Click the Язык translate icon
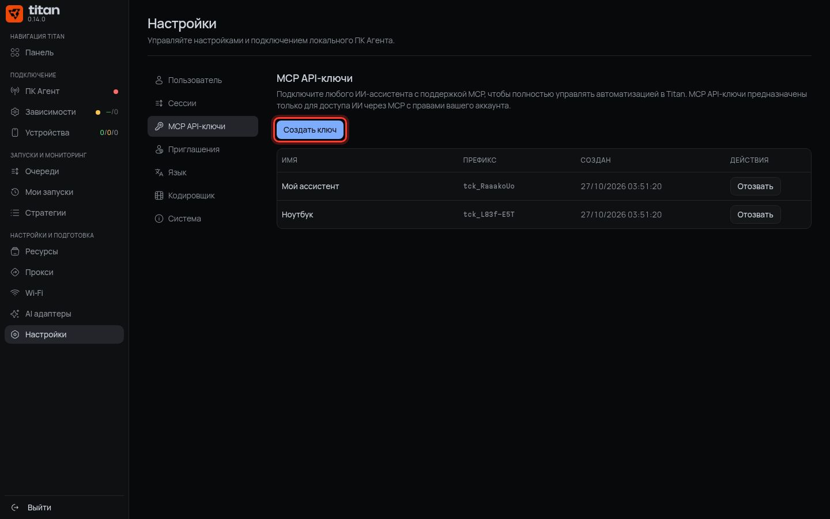This screenshot has height=519, width=830. click(159, 172)
